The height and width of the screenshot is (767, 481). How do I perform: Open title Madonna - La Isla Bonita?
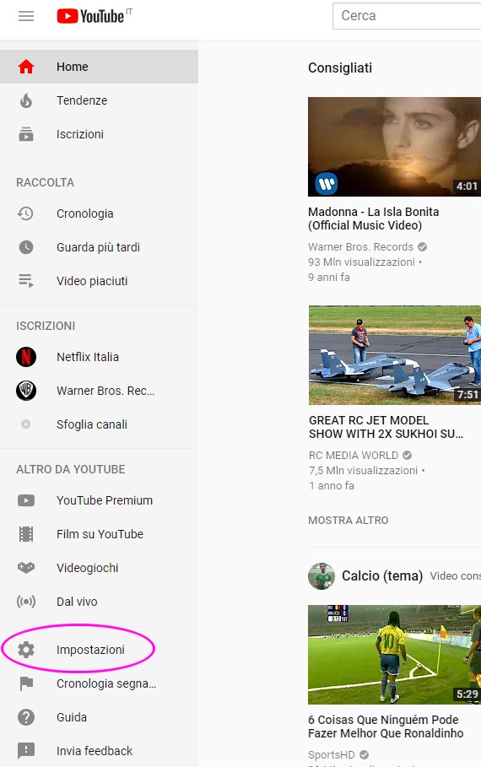[x=373, y=219]
